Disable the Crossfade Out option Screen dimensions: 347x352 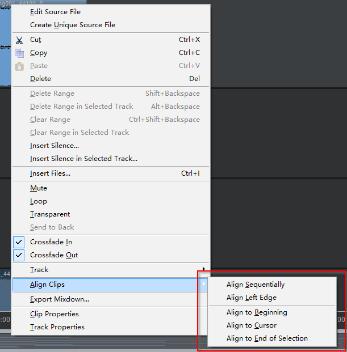click(x=19, y=255)
